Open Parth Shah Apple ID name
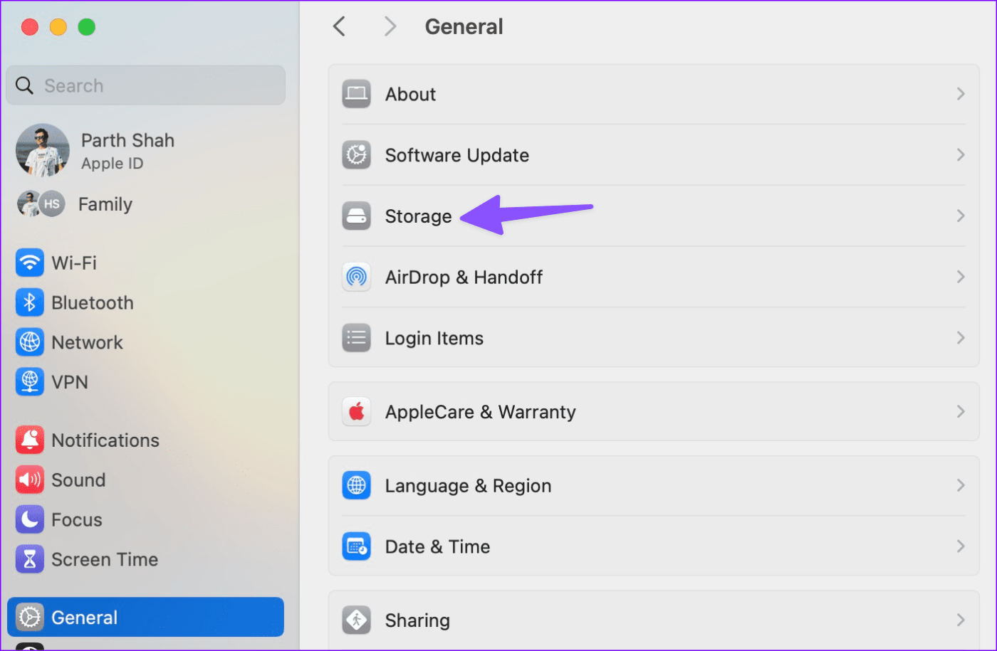997x651 pixels. point(127,140)
